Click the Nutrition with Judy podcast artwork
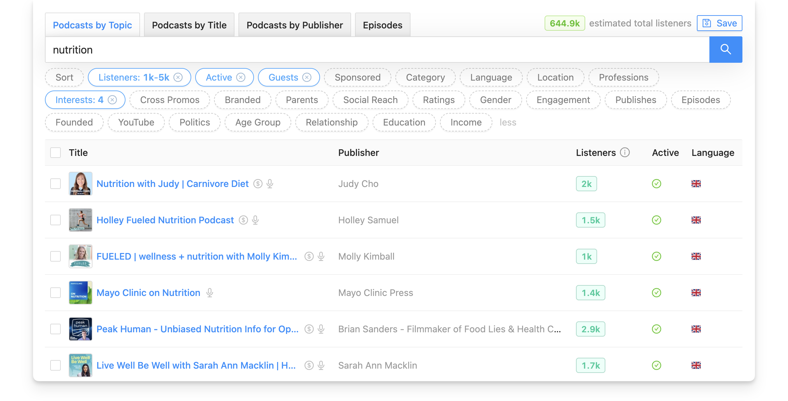This screenshot has width=788, height=401. click(81, 184)
